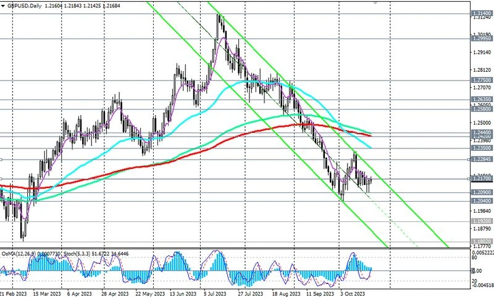Click the 18 Aug 2023 date label
494x300 pixels.
[x=286, y=294]
